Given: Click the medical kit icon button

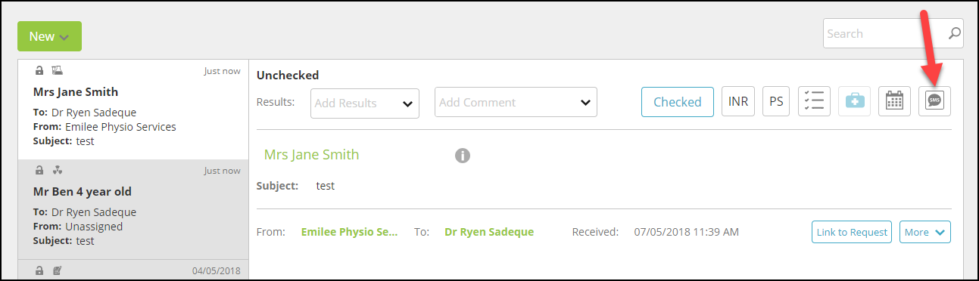Looking at the screenshot, I should click(854, 101).
